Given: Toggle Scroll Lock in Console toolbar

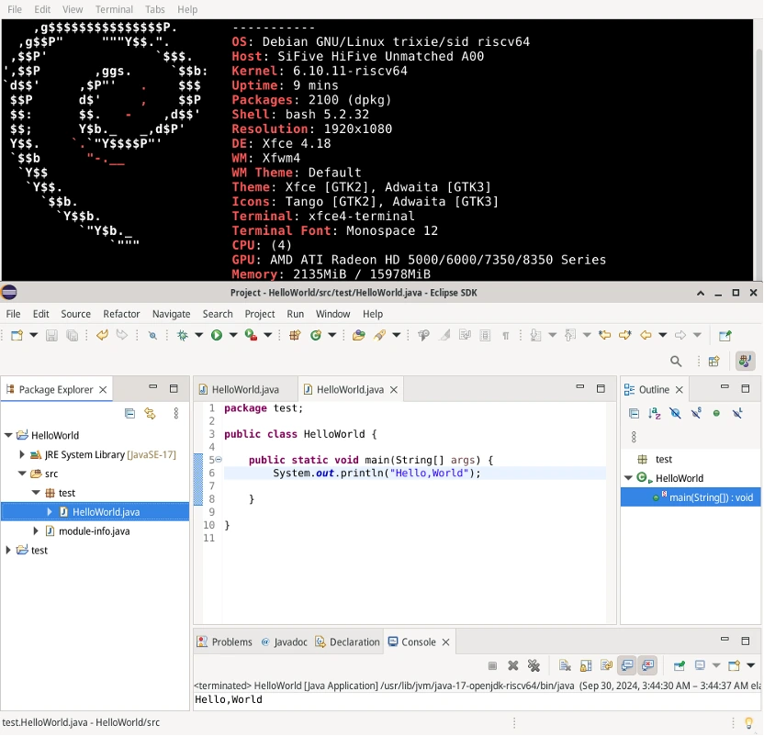Looking at the screenshot, I should click(x=586, y=666).
